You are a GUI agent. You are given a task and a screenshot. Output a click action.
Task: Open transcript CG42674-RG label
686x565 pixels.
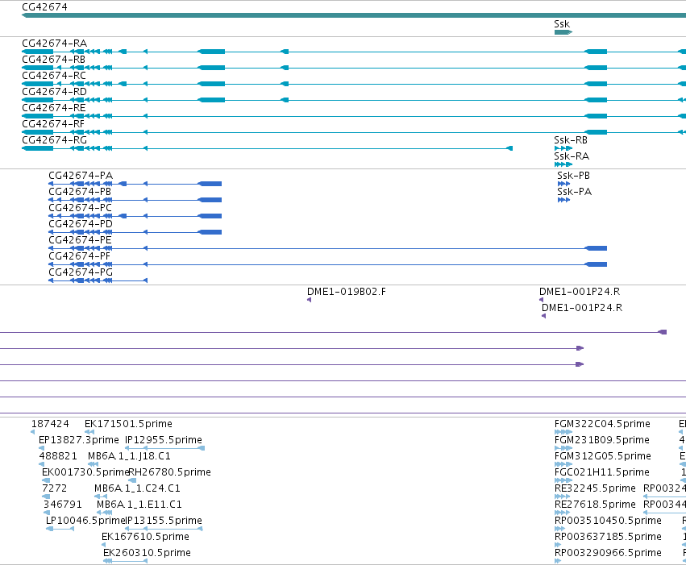tap(55, 140)
